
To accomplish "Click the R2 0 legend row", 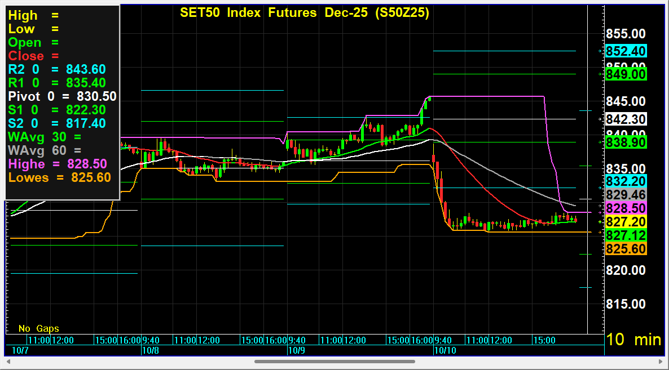I will pos(56,69).
